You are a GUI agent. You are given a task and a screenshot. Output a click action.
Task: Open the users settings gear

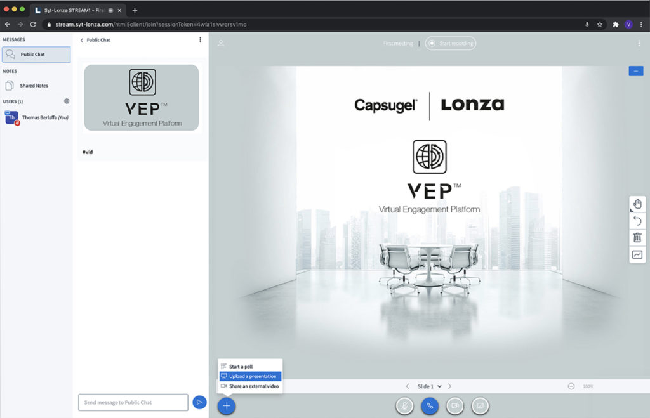[66, 101]
